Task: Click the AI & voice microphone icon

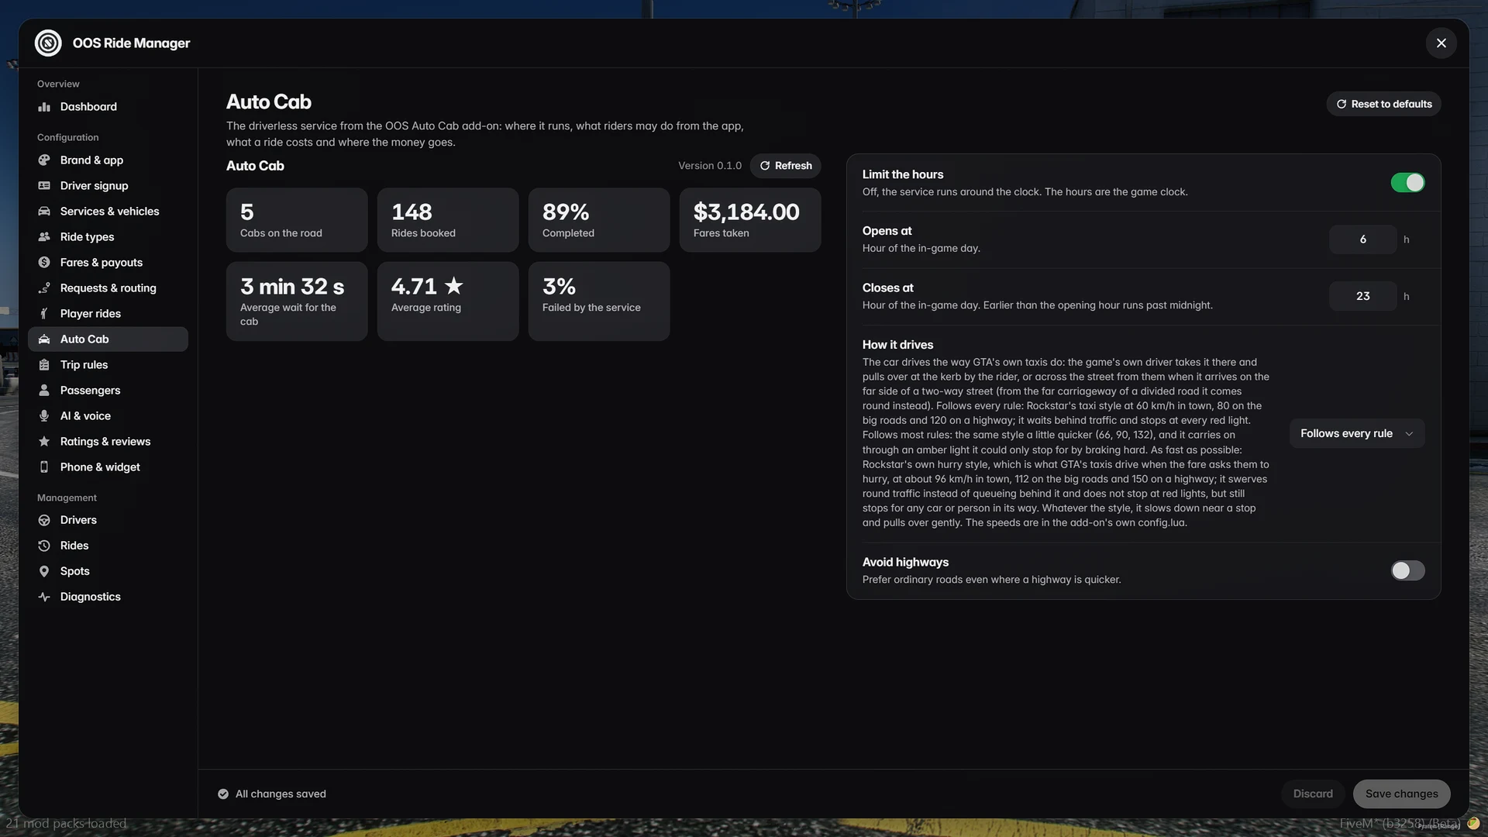Action: coord(44,416)
